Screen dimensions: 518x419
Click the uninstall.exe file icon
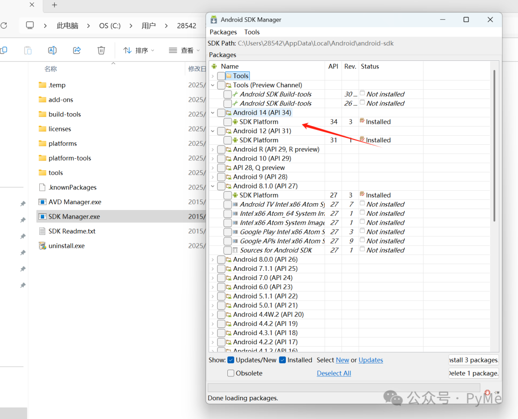point(42,245)
